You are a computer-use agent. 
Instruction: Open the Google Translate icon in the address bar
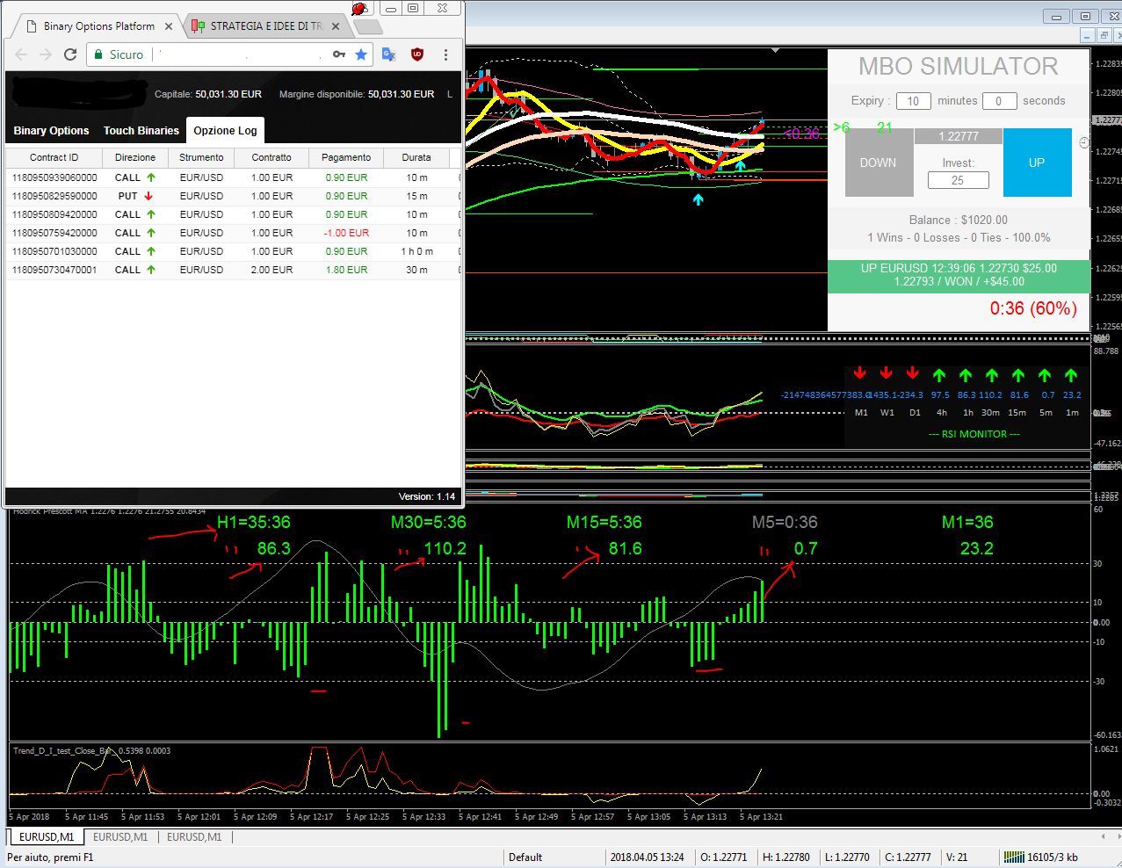[x=388, y=54]
